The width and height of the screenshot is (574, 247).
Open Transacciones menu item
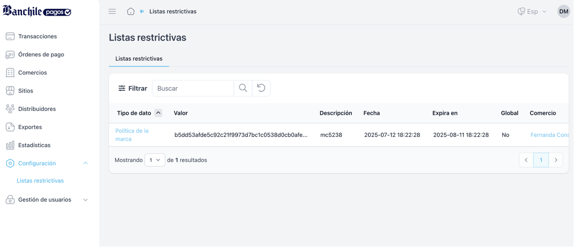(x=37, y=36)
